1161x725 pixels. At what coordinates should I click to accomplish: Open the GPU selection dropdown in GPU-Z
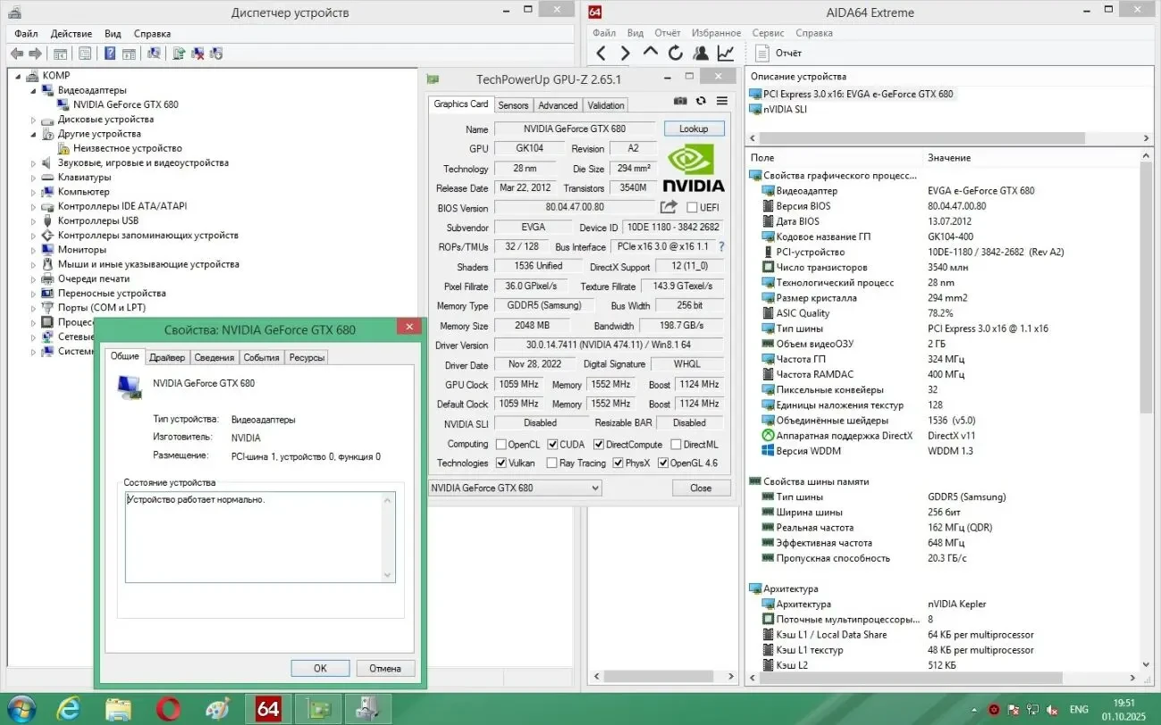(x=515, y=488)
